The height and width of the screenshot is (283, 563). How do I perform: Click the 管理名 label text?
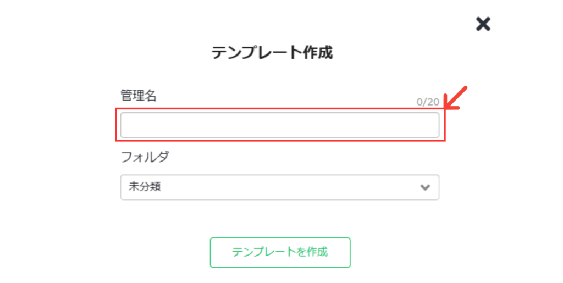tap(139, 96)
